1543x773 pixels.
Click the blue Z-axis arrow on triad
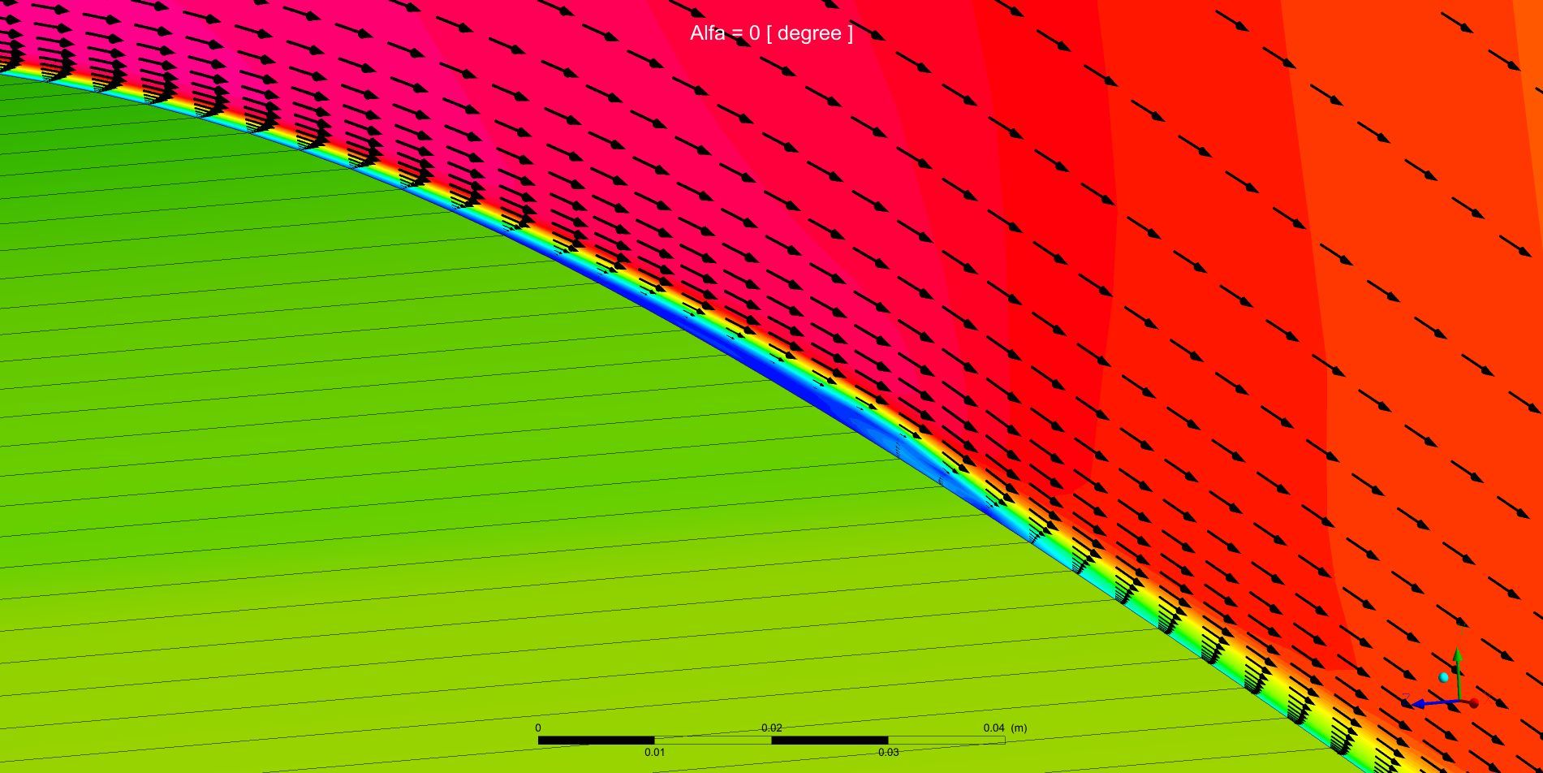(x=1422, y=703)
